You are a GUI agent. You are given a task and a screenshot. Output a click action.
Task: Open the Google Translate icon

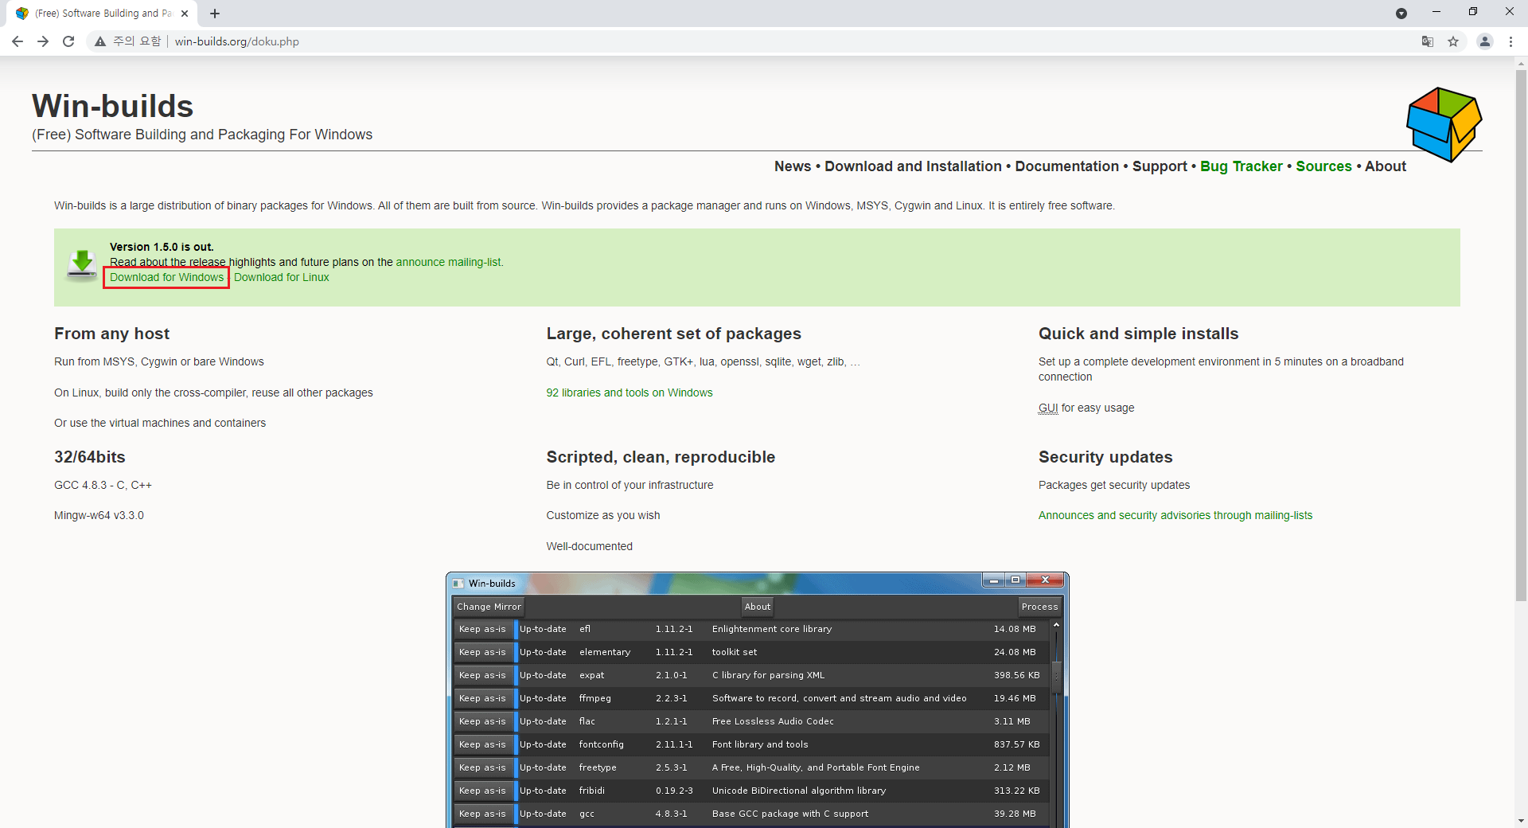(x=1428, y=41)
